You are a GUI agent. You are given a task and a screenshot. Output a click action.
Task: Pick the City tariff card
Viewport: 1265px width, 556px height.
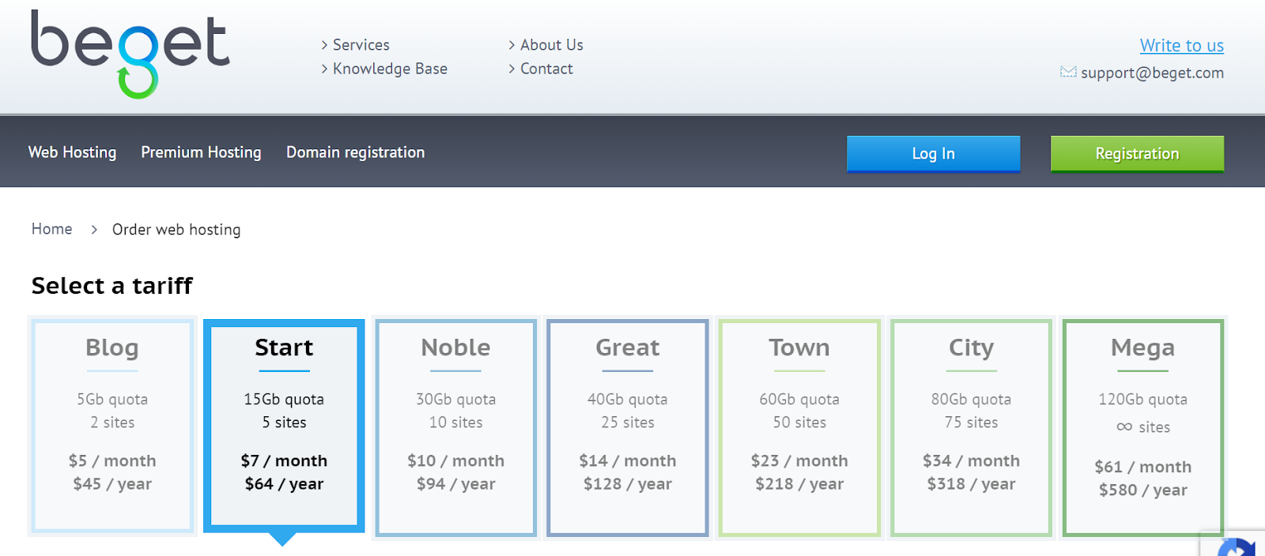tap(971, 427)
